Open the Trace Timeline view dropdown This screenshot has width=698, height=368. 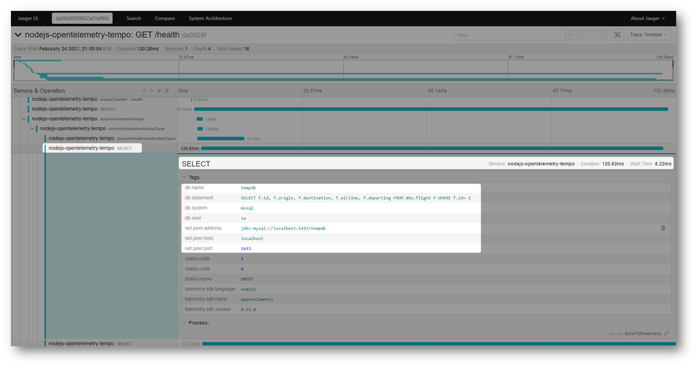point(649,35)
